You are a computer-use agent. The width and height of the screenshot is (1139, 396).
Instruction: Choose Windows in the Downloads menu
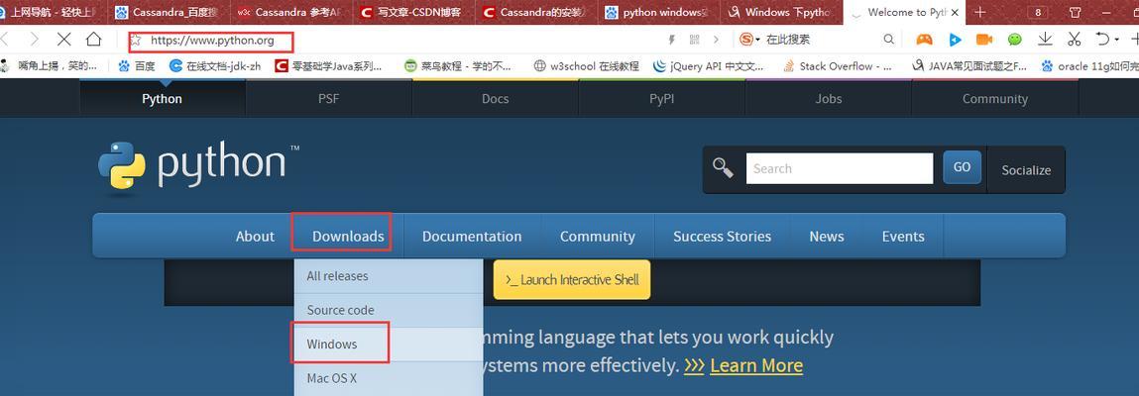point(389,345)
